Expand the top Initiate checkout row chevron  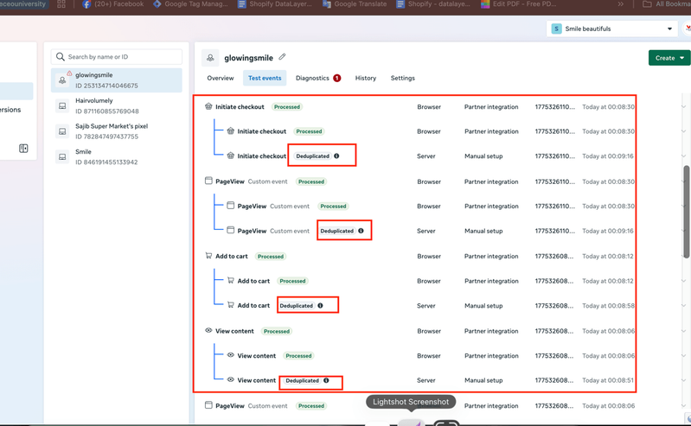(683, 107)
